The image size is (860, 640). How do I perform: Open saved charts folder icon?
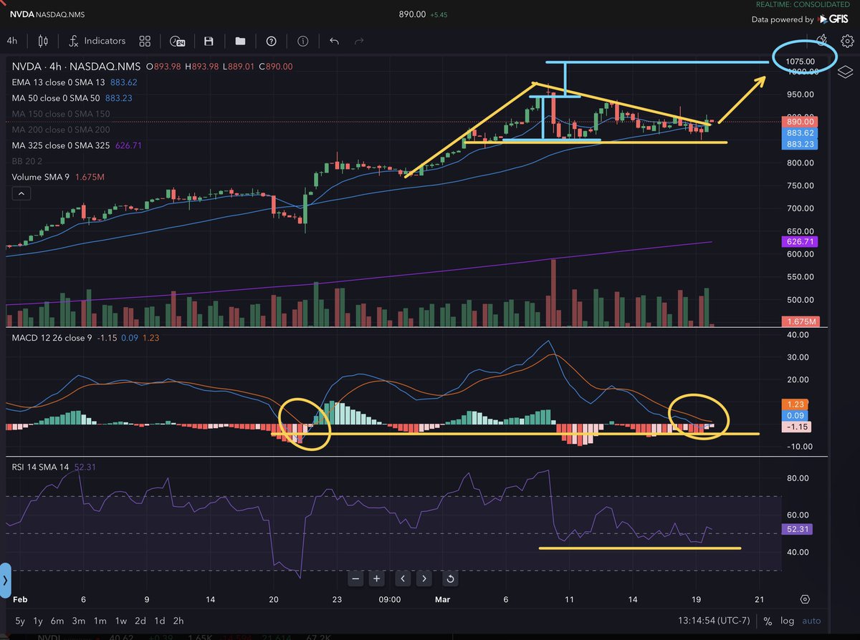coord(239,42)
